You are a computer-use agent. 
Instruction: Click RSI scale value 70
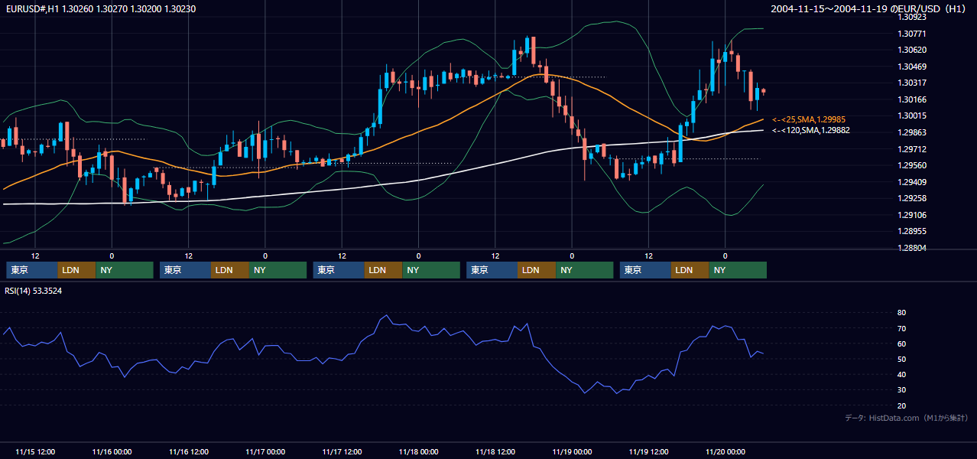[x=901, y=328]
